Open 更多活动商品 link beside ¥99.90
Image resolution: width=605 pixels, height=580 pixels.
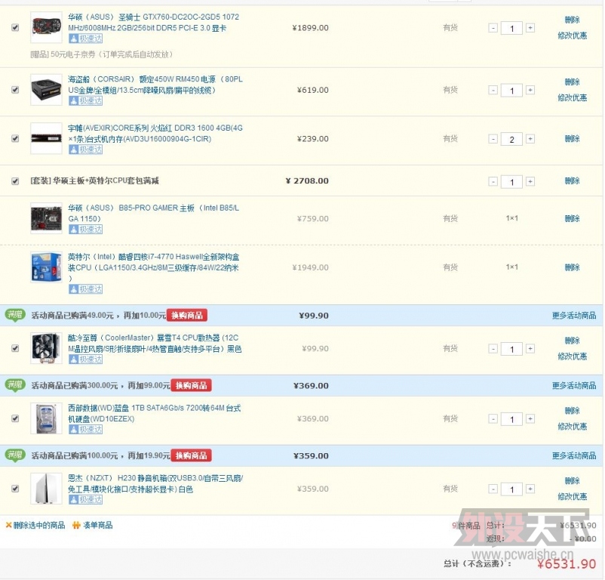tap(574, 316)
